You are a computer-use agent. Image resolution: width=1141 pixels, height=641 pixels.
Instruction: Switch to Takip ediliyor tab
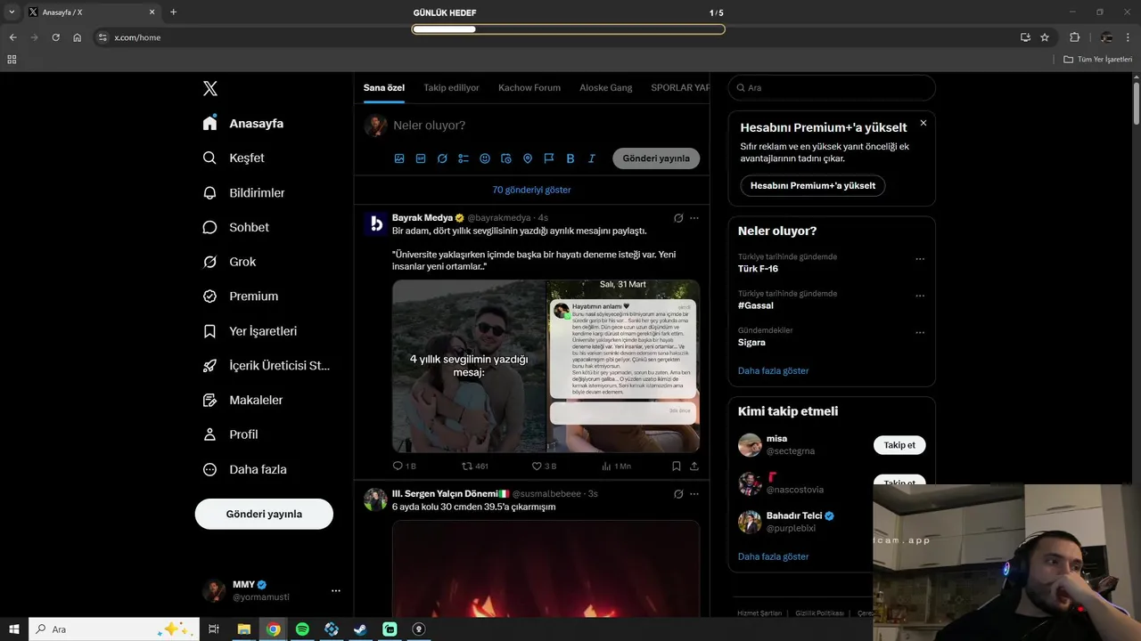451,87
